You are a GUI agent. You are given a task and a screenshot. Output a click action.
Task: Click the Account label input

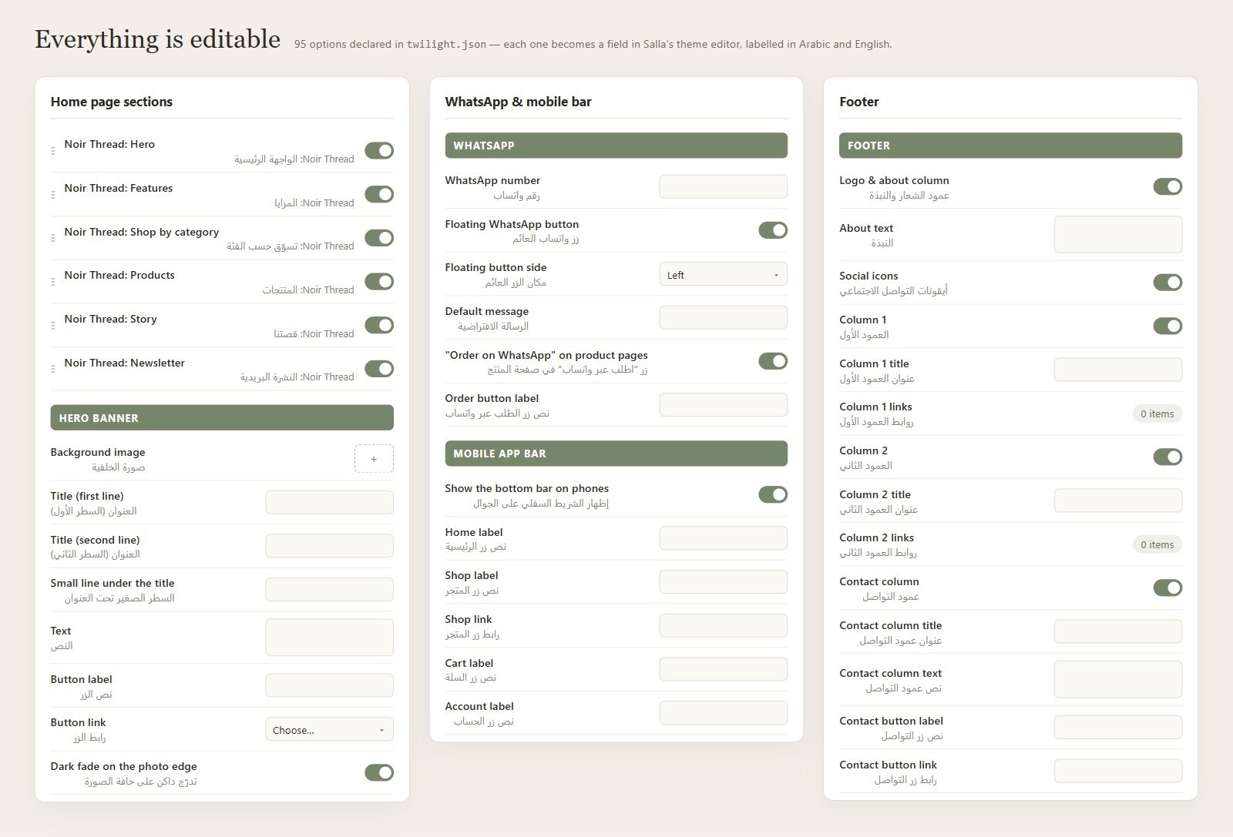coord(723,712)
